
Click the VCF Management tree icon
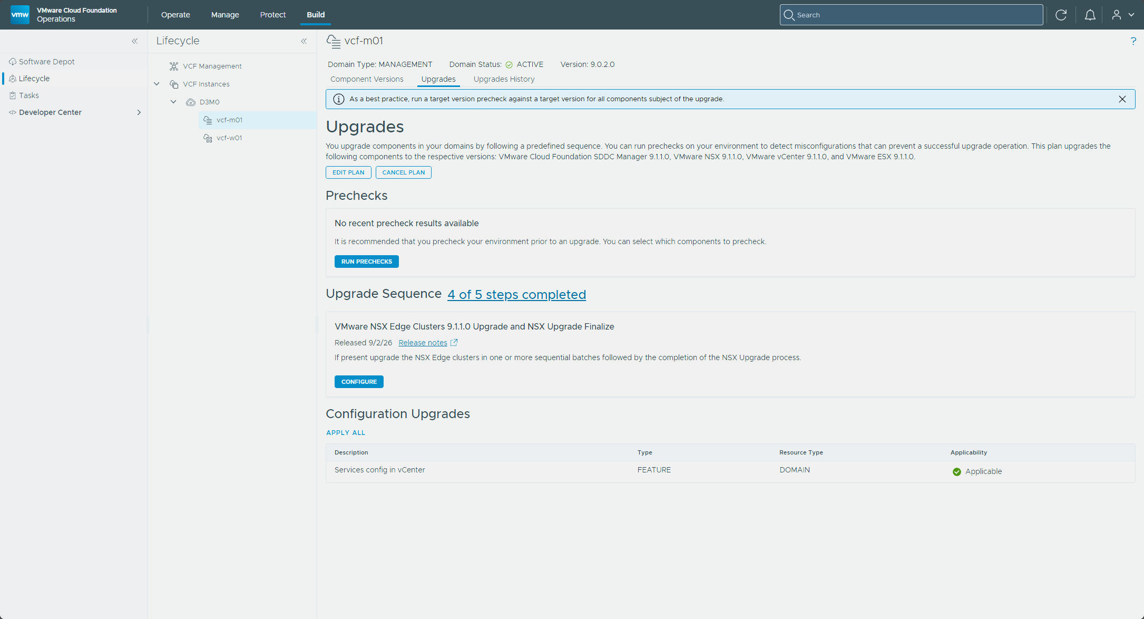coord(174,66)
